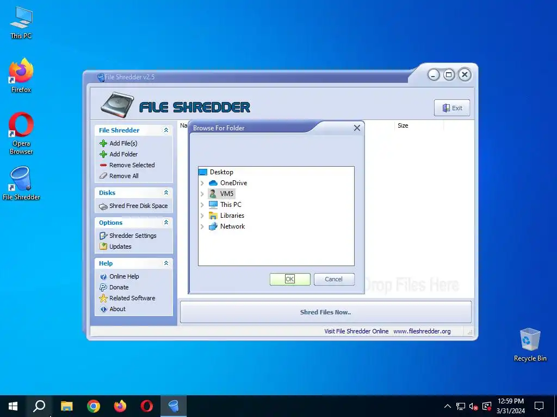Click the VM5 user icon in the tree

(213, 194)
